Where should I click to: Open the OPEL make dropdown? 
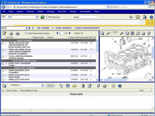[x=26, y=28]
